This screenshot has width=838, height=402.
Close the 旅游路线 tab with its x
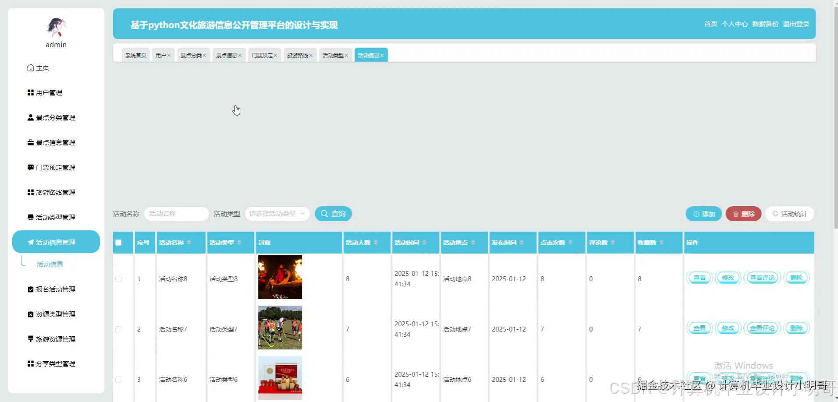click(311, 56)
